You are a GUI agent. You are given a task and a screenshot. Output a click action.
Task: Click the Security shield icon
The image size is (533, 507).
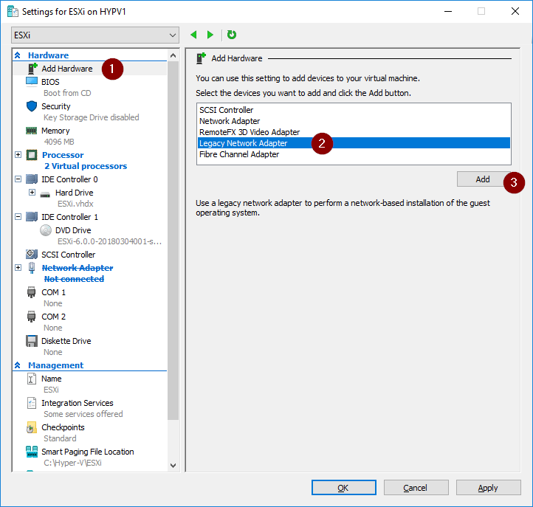[32, 106]
